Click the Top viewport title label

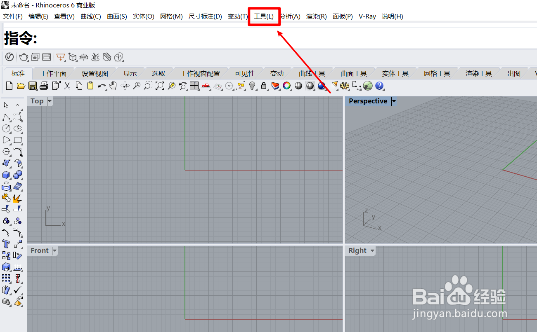pyautogui.click(x=37, y=101)
